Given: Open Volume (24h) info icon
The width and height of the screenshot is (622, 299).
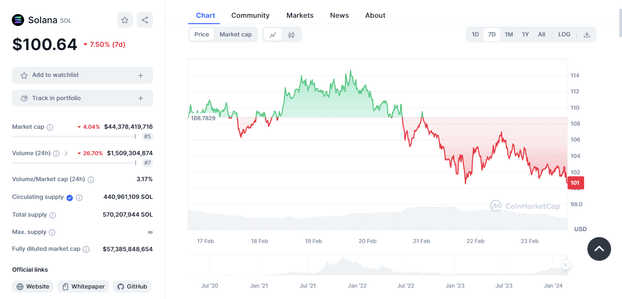Looking at the screenshot, I should click(56, 154).
